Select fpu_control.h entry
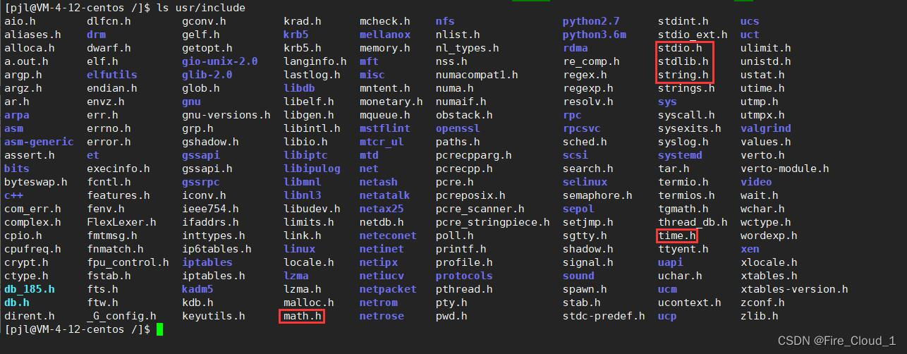Screen dimensions: 907x354 pos(128,262)
